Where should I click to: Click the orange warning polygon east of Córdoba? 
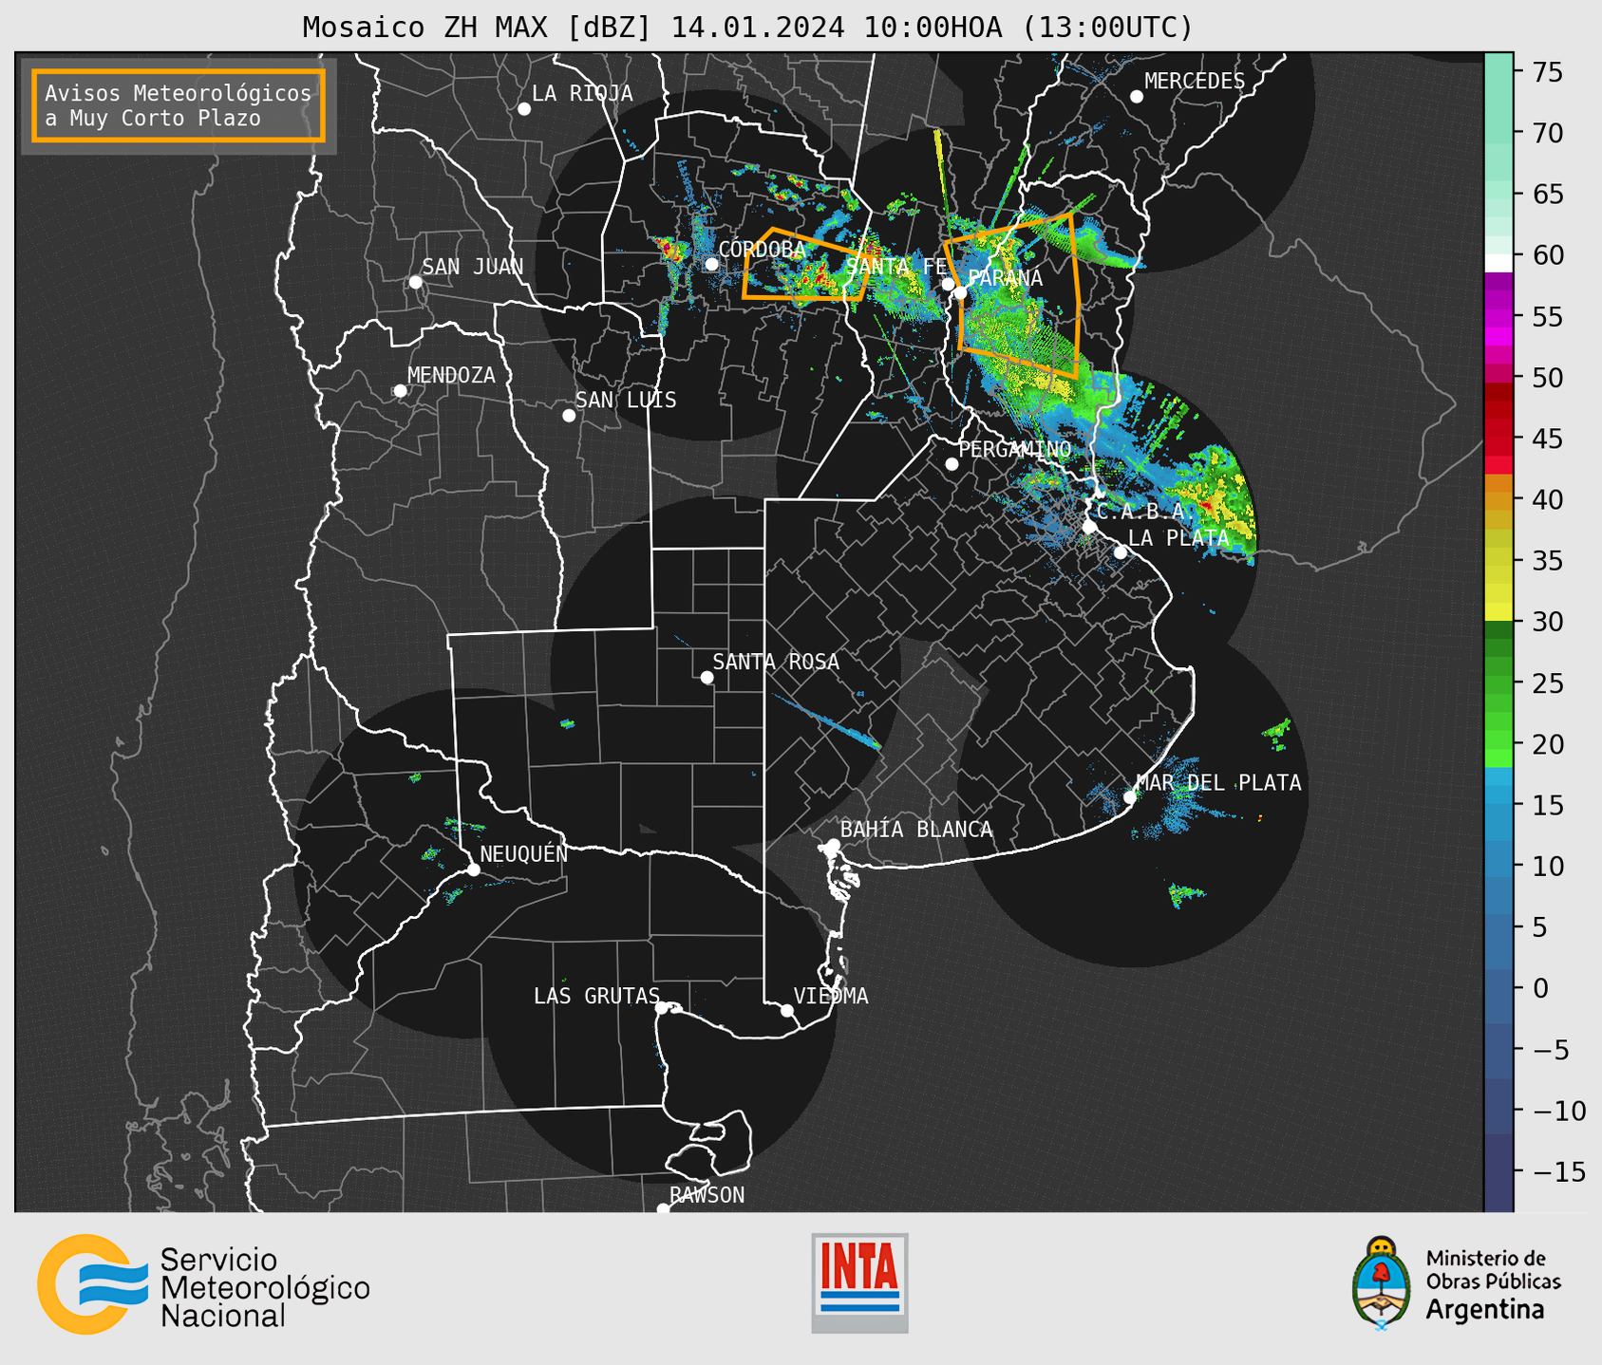(806, 265)
